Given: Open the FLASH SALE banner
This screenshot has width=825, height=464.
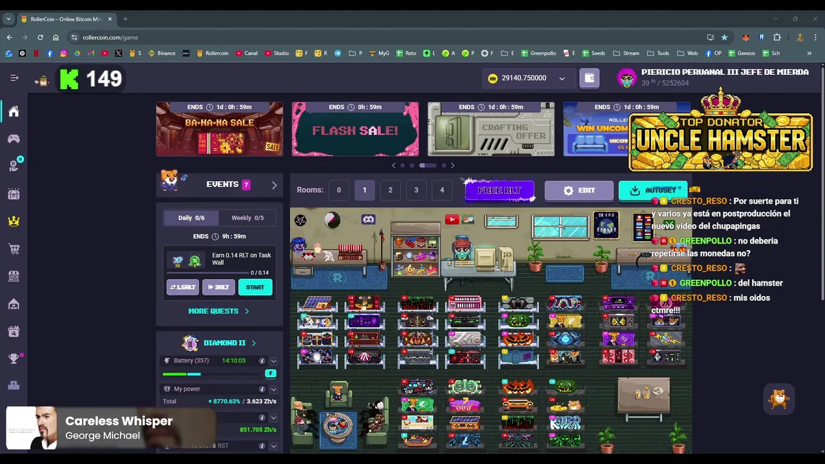Looking at the screenshot, I should (355, 129).
